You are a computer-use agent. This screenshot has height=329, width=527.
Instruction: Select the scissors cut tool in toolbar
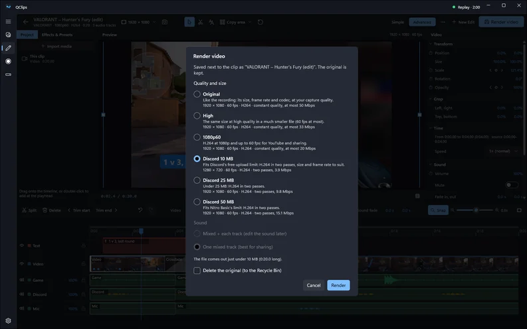(201, 22)
